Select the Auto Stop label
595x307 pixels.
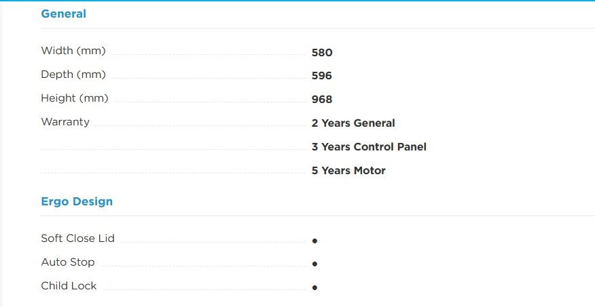tap(68, 262)
